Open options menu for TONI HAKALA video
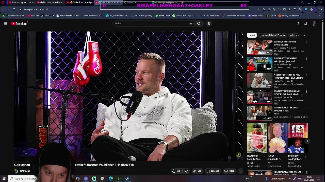Screen dimensions: 325x182 tap(307, 108)
